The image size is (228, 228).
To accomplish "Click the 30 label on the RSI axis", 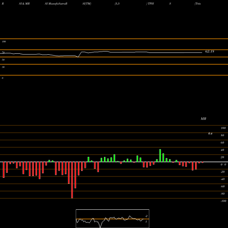I will (x=3, y=67).
